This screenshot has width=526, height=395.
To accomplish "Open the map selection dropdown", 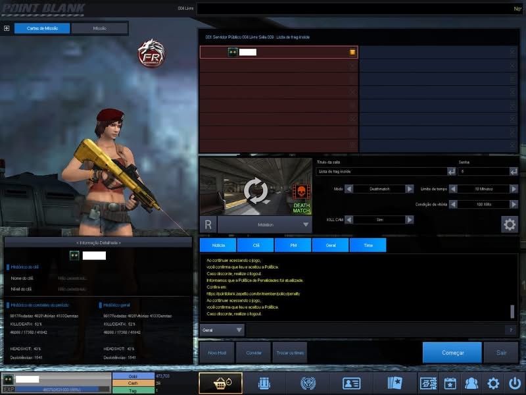I will pyautogui.click(x=265, y=224).
